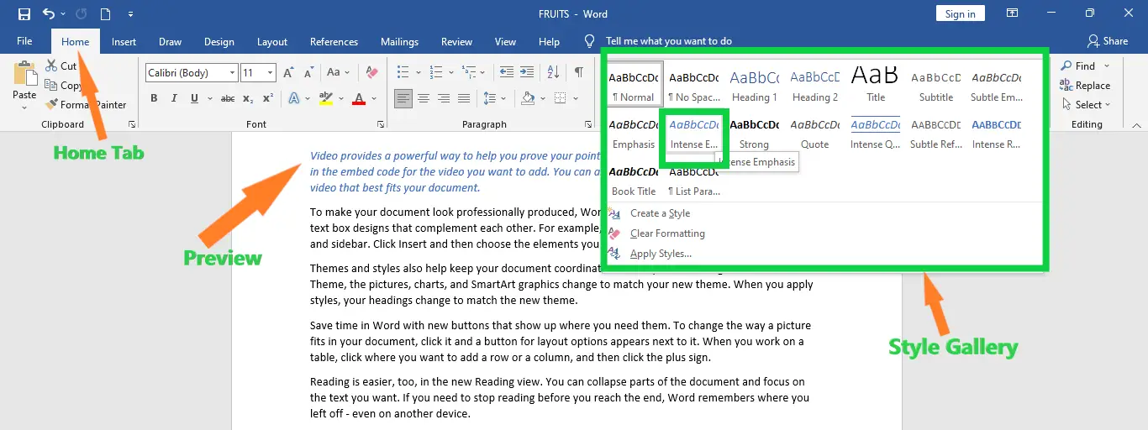Viewport: 1148px width, 430px height.
Task: Click the New blank document icon
Action: point(105,14)
